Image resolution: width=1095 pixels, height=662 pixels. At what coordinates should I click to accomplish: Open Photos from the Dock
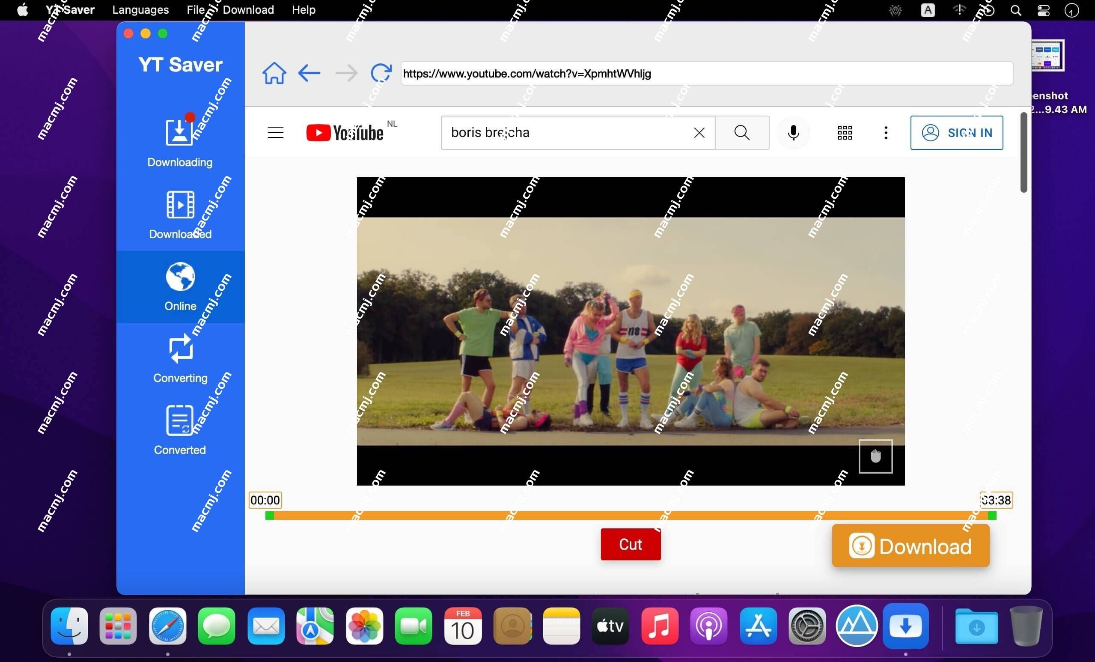(364, 626)
